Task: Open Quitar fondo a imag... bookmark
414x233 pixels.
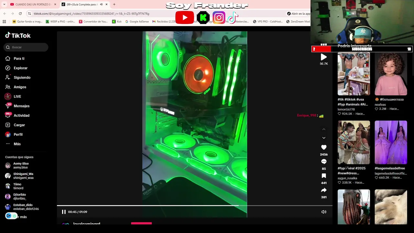Action: (27, 22)
